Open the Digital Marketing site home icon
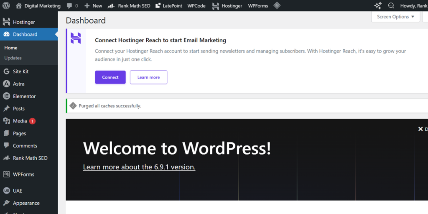Image resolution: width=428 pixels, height=214 pixels. 18,5
